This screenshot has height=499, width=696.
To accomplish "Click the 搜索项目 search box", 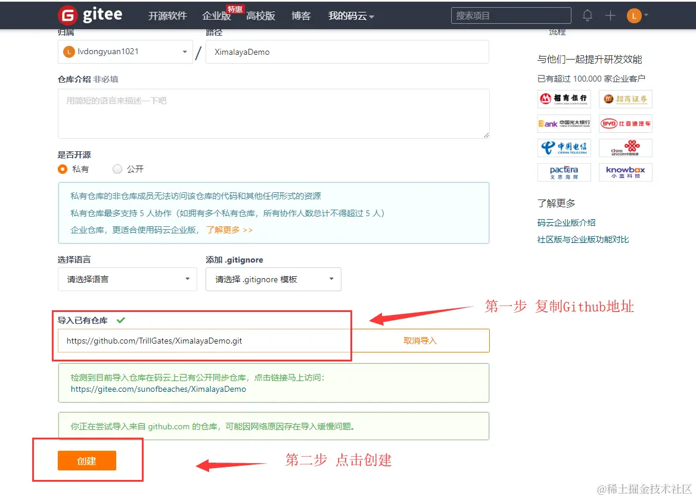I will [x=511, y=15].
